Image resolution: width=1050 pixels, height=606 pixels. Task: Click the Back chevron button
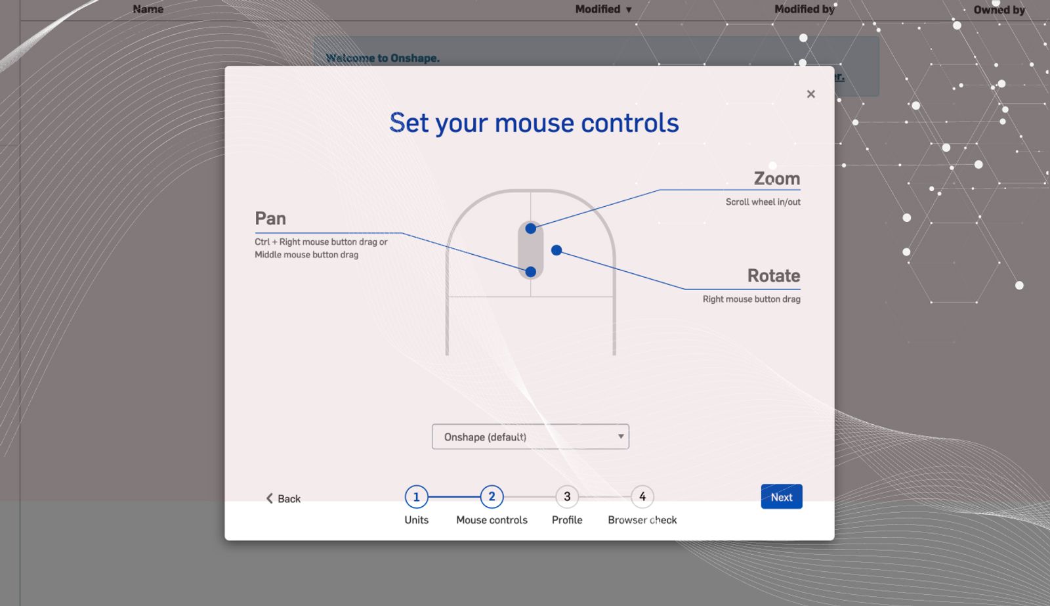(x=283, y=498)
